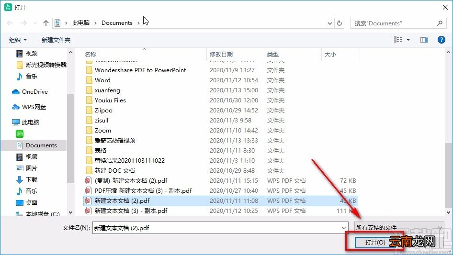The width and height of the screenshot is (453, 255).
Task: Click the 新建文件夹 button
Action: click(56, 40)
